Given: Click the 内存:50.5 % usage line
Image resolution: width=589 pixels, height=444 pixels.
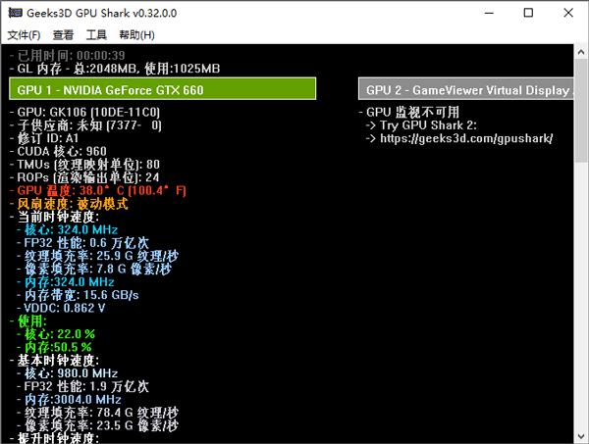Looking at the screenshot, I should point(55,347).
